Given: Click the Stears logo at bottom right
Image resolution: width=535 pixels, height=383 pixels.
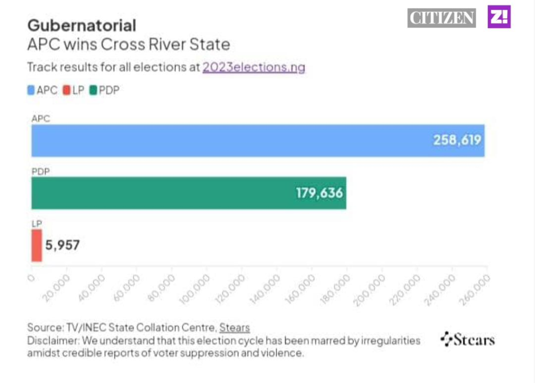Looking at the screenshot, I should point(468,340).
